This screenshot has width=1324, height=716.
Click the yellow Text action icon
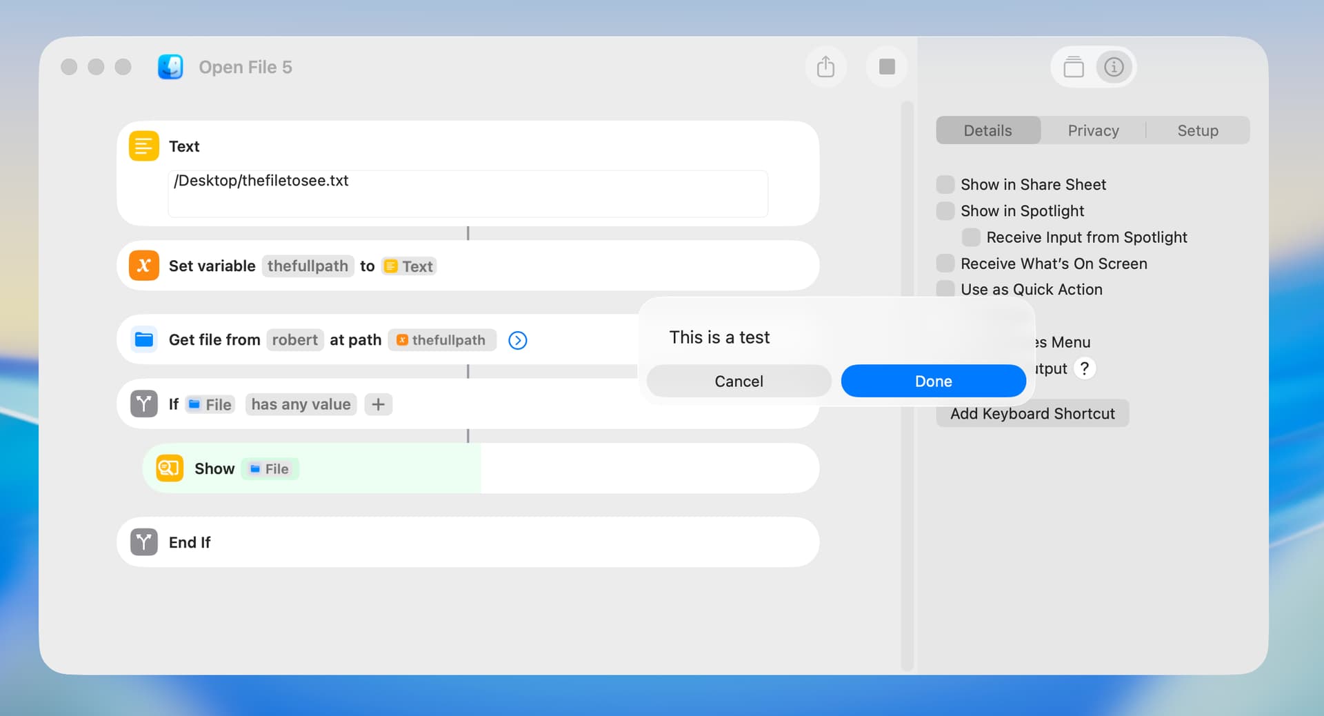[144, 146]
